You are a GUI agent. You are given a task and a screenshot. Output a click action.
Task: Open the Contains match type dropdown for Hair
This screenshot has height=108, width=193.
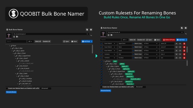coord(109,54)
